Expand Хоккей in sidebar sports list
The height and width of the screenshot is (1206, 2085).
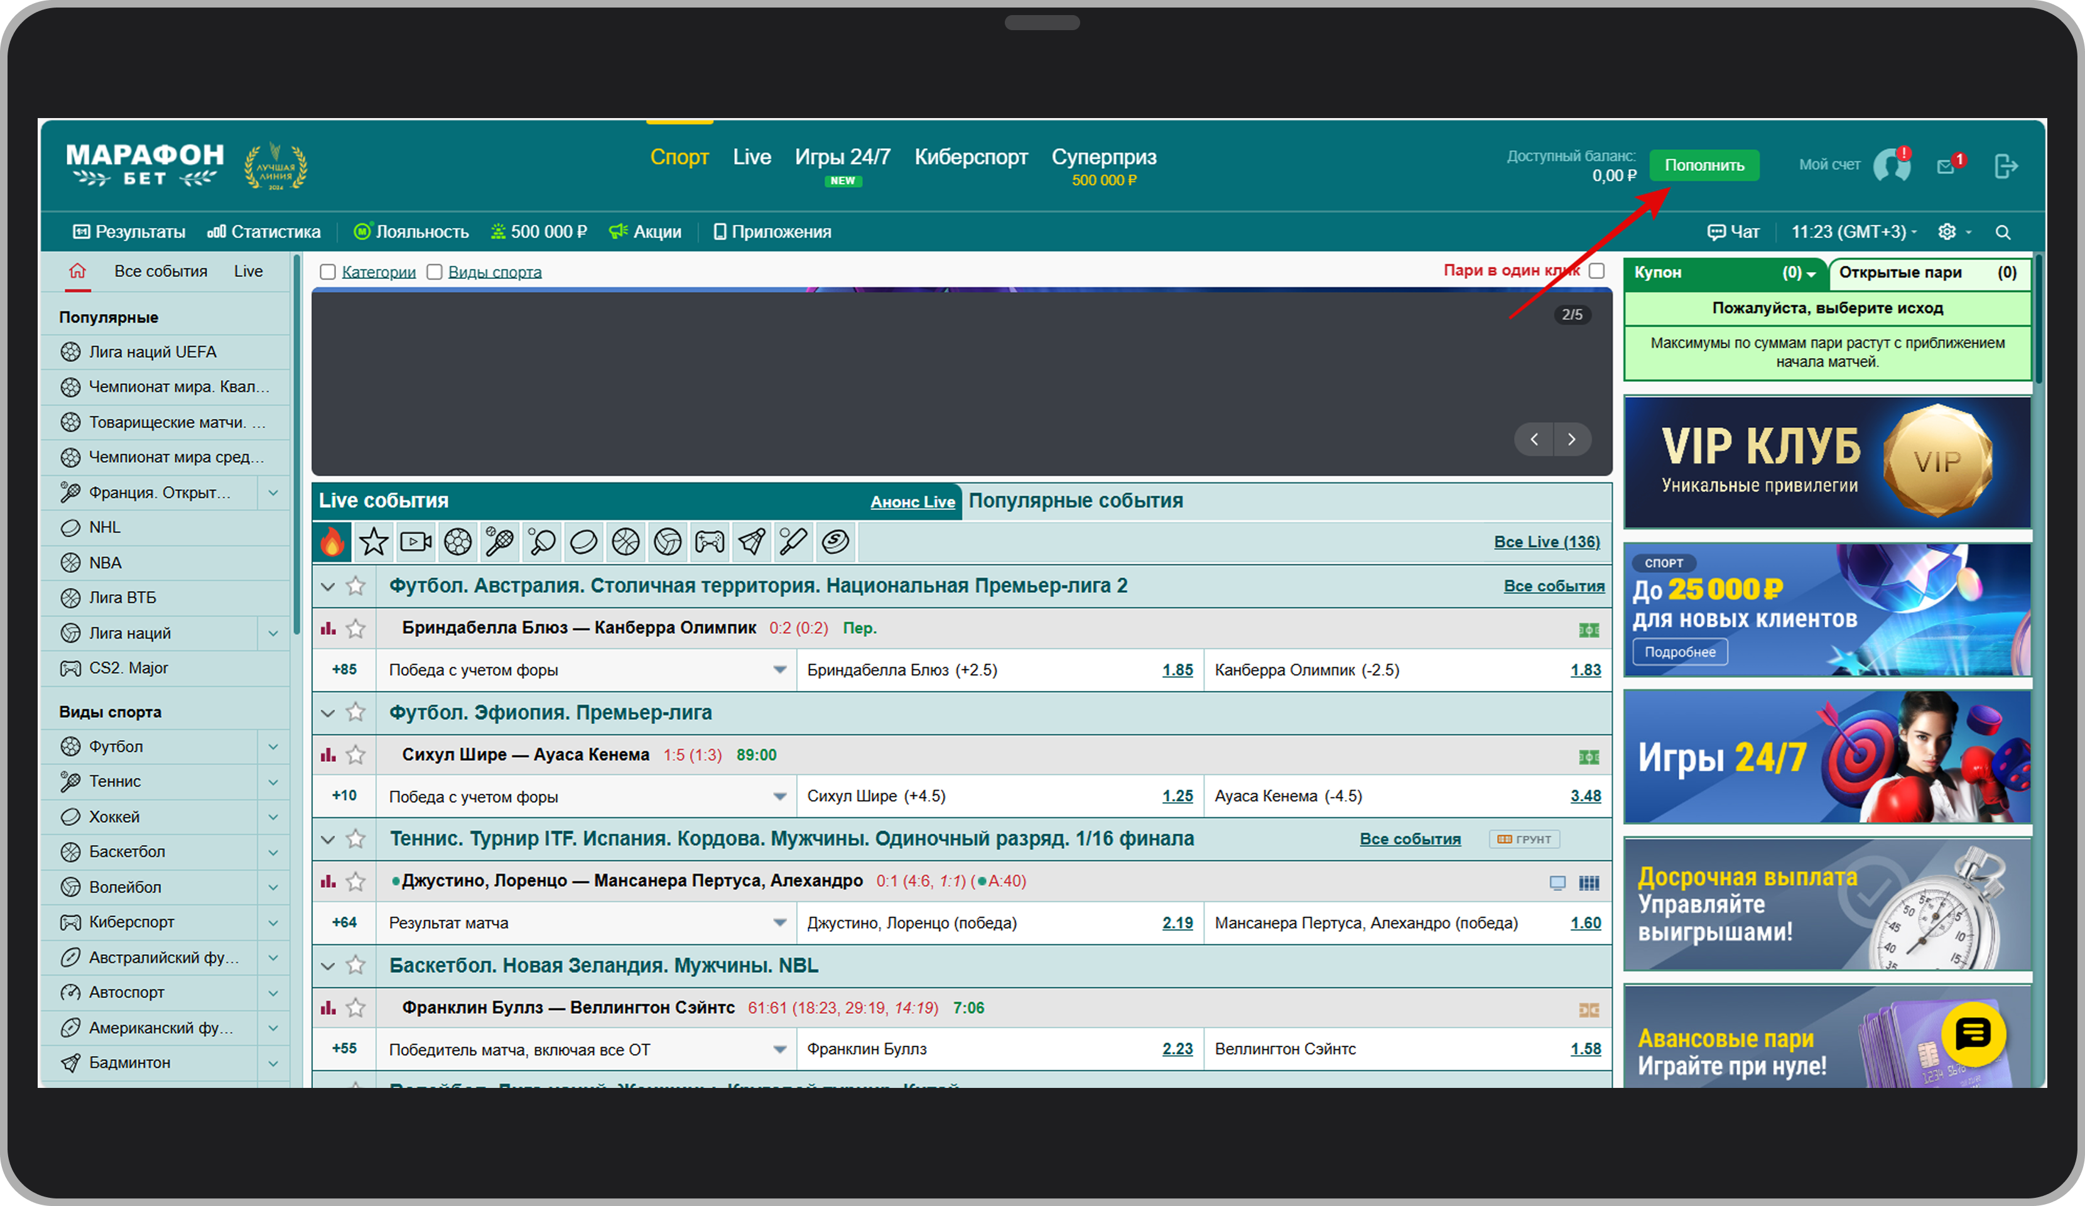coord(273,817)
